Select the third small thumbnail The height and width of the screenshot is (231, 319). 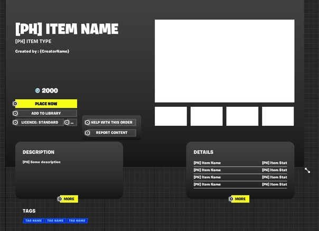pos(242,116)
